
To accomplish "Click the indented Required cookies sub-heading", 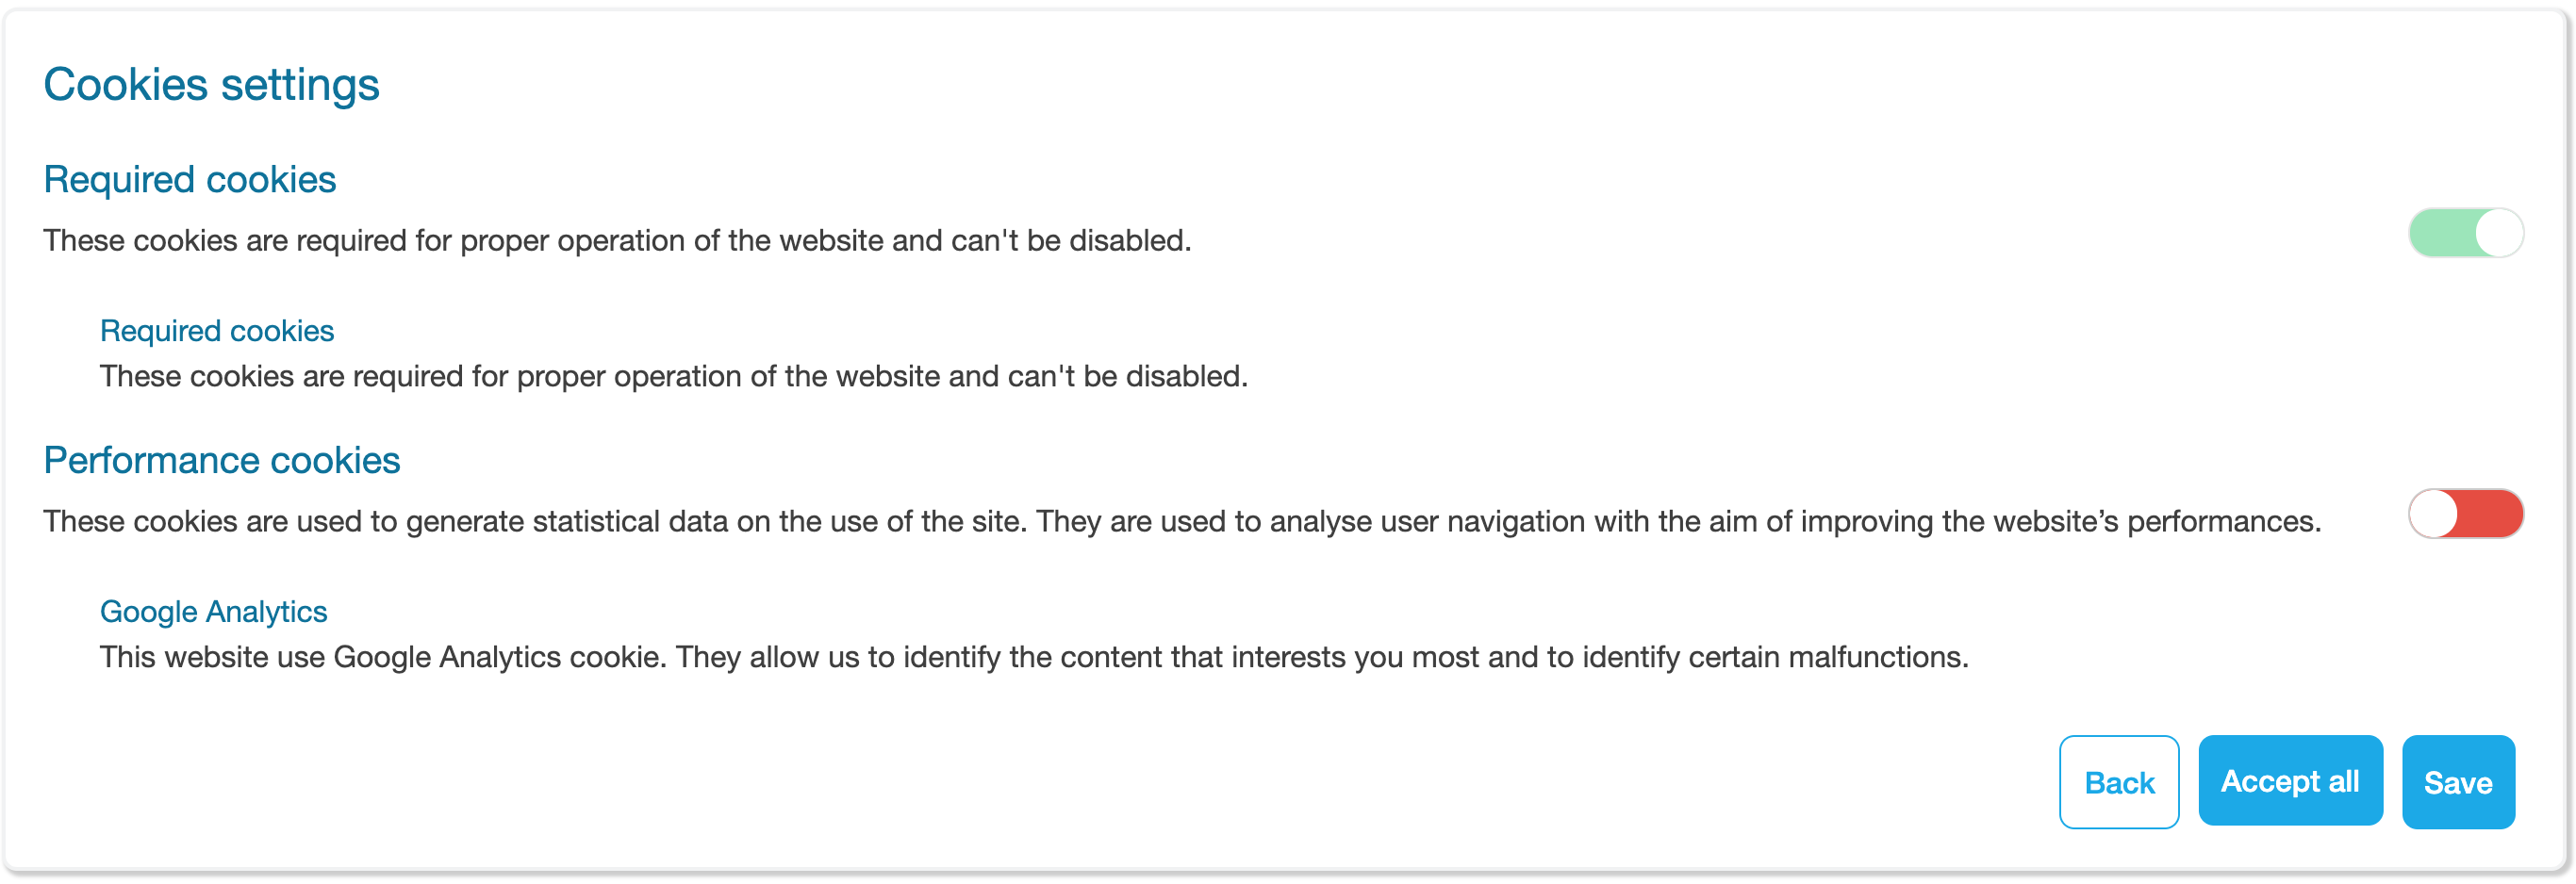I will [217, 331].
